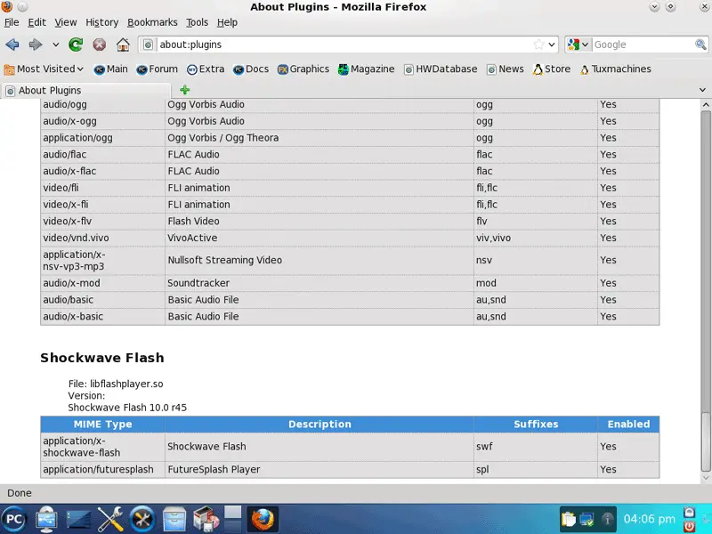This screenshot has width=712, height=534.
Task: Click the virtual desktop pager
Action: pos(232,519)
